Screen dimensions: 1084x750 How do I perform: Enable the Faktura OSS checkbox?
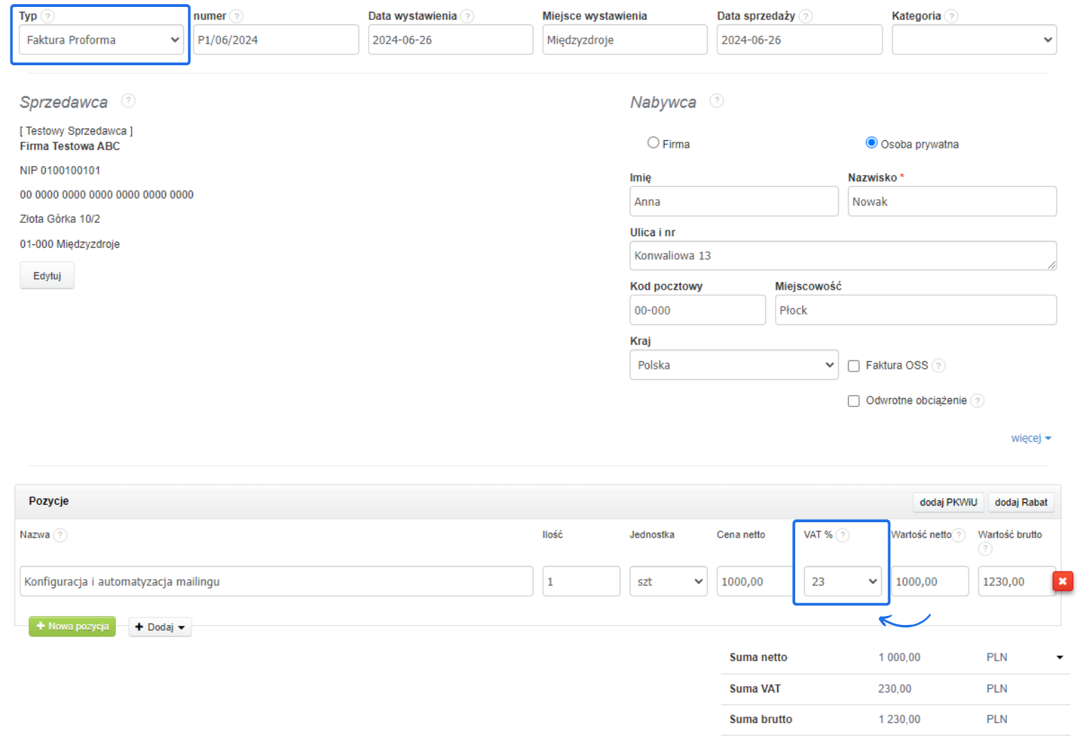coord(854,366)
